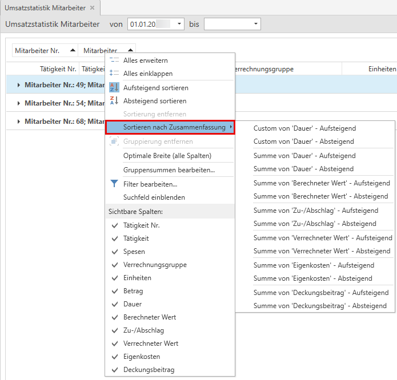Choose Absteigend sortieren
This screenshot has height=380, width=397.
pyautogui.click(x=170, y=101)
